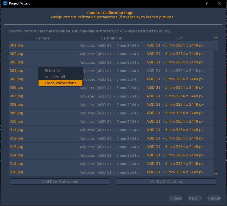Cancel the Project Wizard
The width and height of the screenshot is (227, 206).
tap(214, 198)
